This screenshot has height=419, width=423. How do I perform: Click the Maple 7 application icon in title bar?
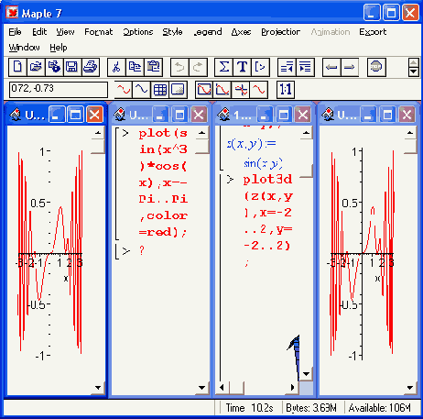tap(12, 13)
